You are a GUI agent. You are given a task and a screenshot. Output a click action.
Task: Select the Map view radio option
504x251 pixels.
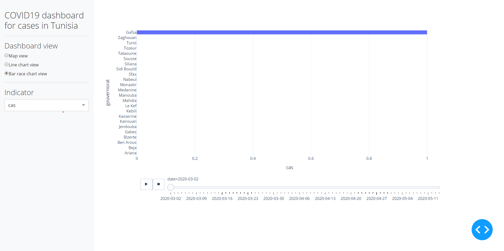[x=7, y=55]
